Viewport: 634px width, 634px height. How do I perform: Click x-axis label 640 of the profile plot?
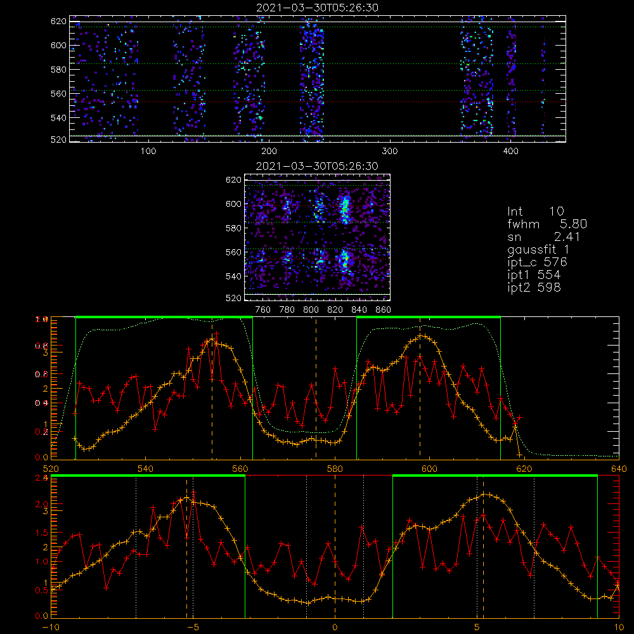(x=619, y=469)
